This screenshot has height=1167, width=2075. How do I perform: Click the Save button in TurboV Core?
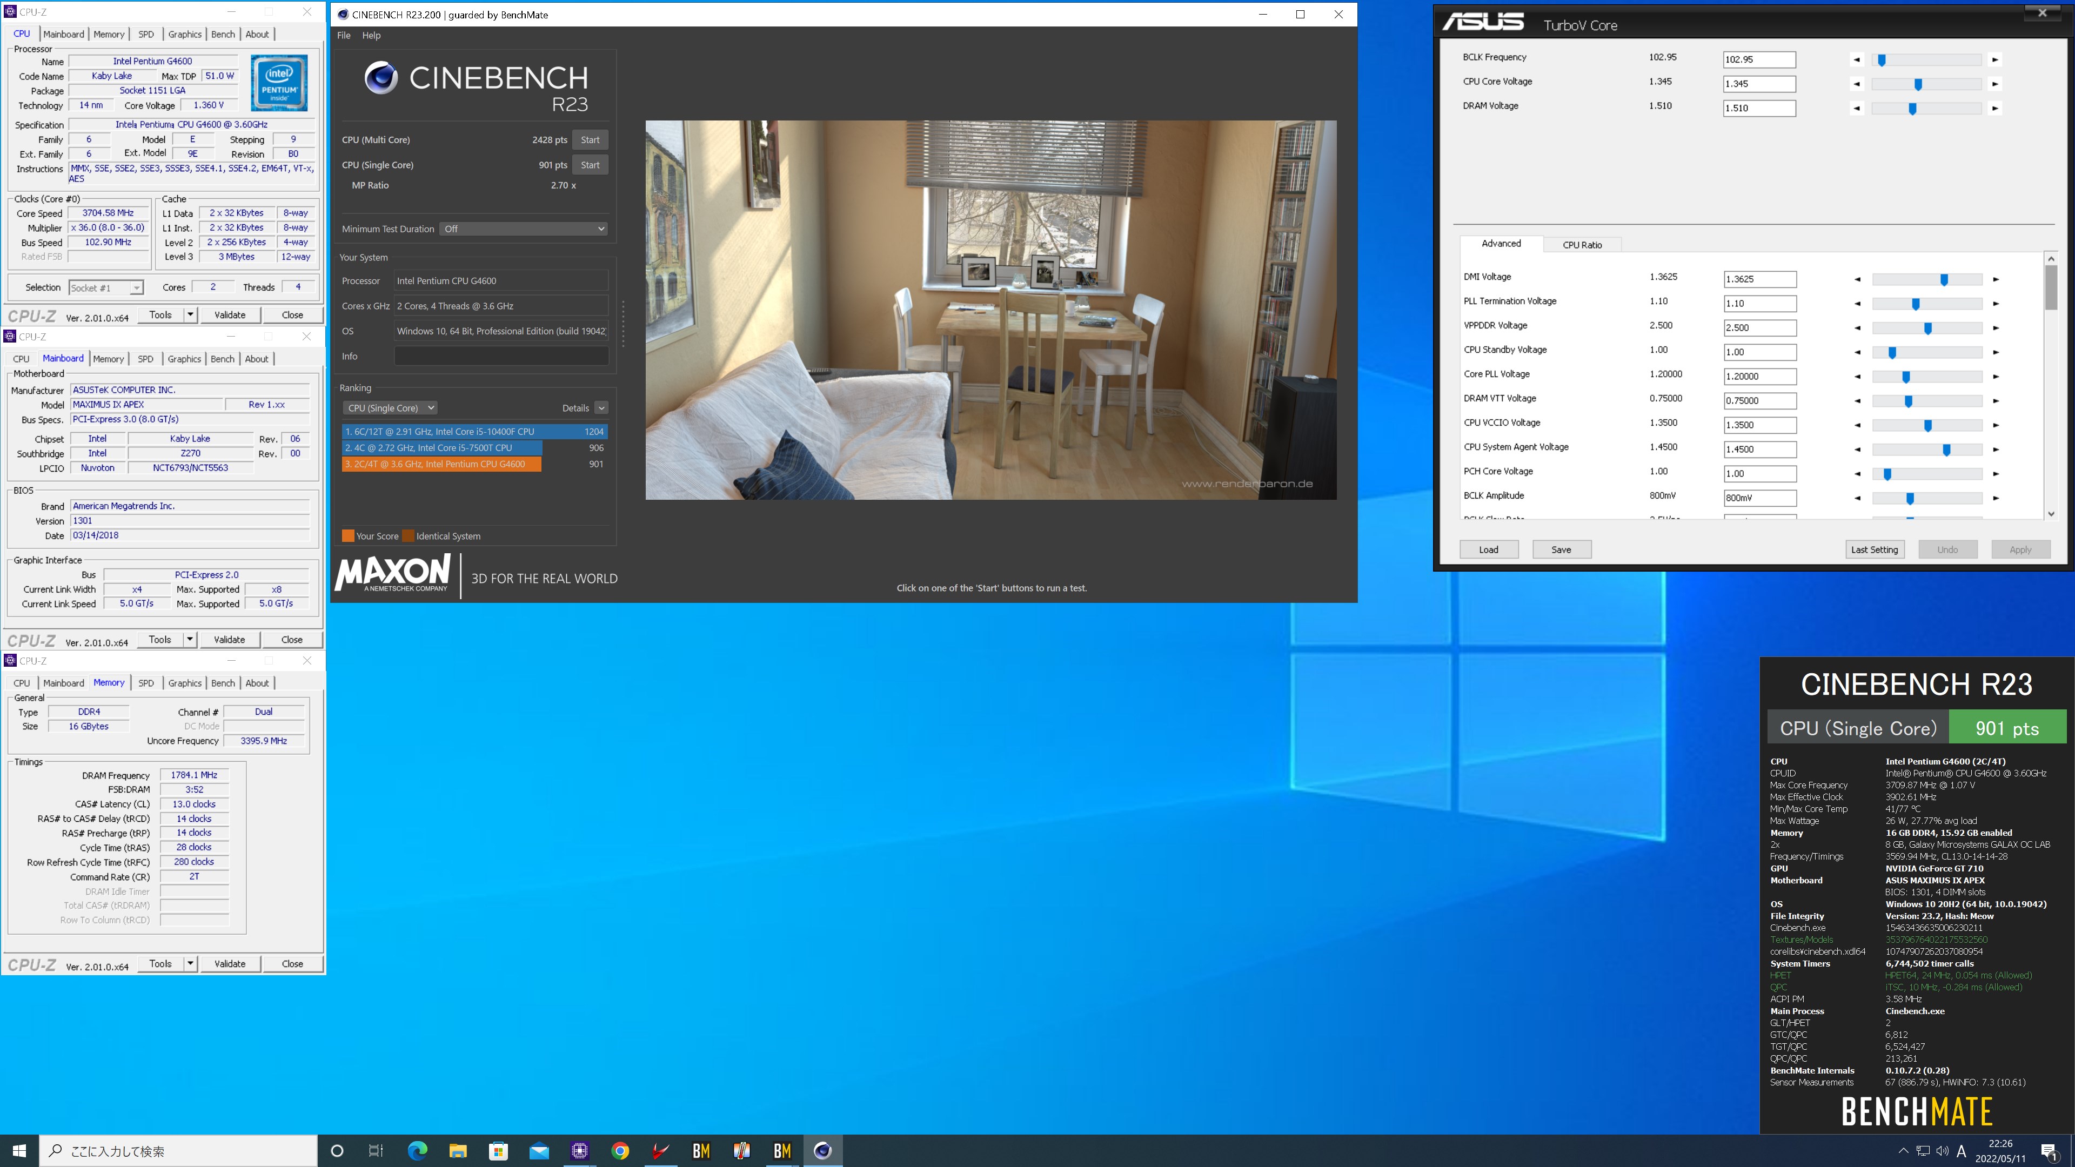1561,549
